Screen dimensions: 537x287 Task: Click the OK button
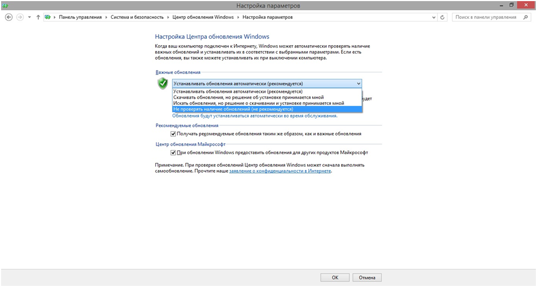pyautogui.click(x=335, y=278)
